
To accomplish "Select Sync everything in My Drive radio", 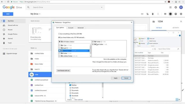I will pos(59,34).
